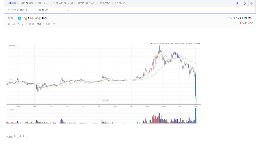Open the price chart image
Image resolution: width=260 pixels, height=162 pixels.
click(x=104, y=83)
